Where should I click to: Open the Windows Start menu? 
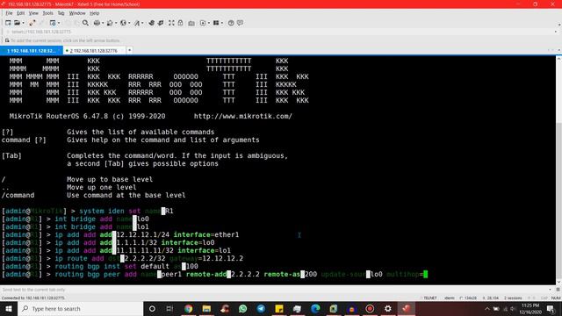(9, 308)
